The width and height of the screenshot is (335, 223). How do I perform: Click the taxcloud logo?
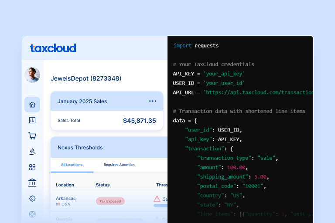coord(53,48)
